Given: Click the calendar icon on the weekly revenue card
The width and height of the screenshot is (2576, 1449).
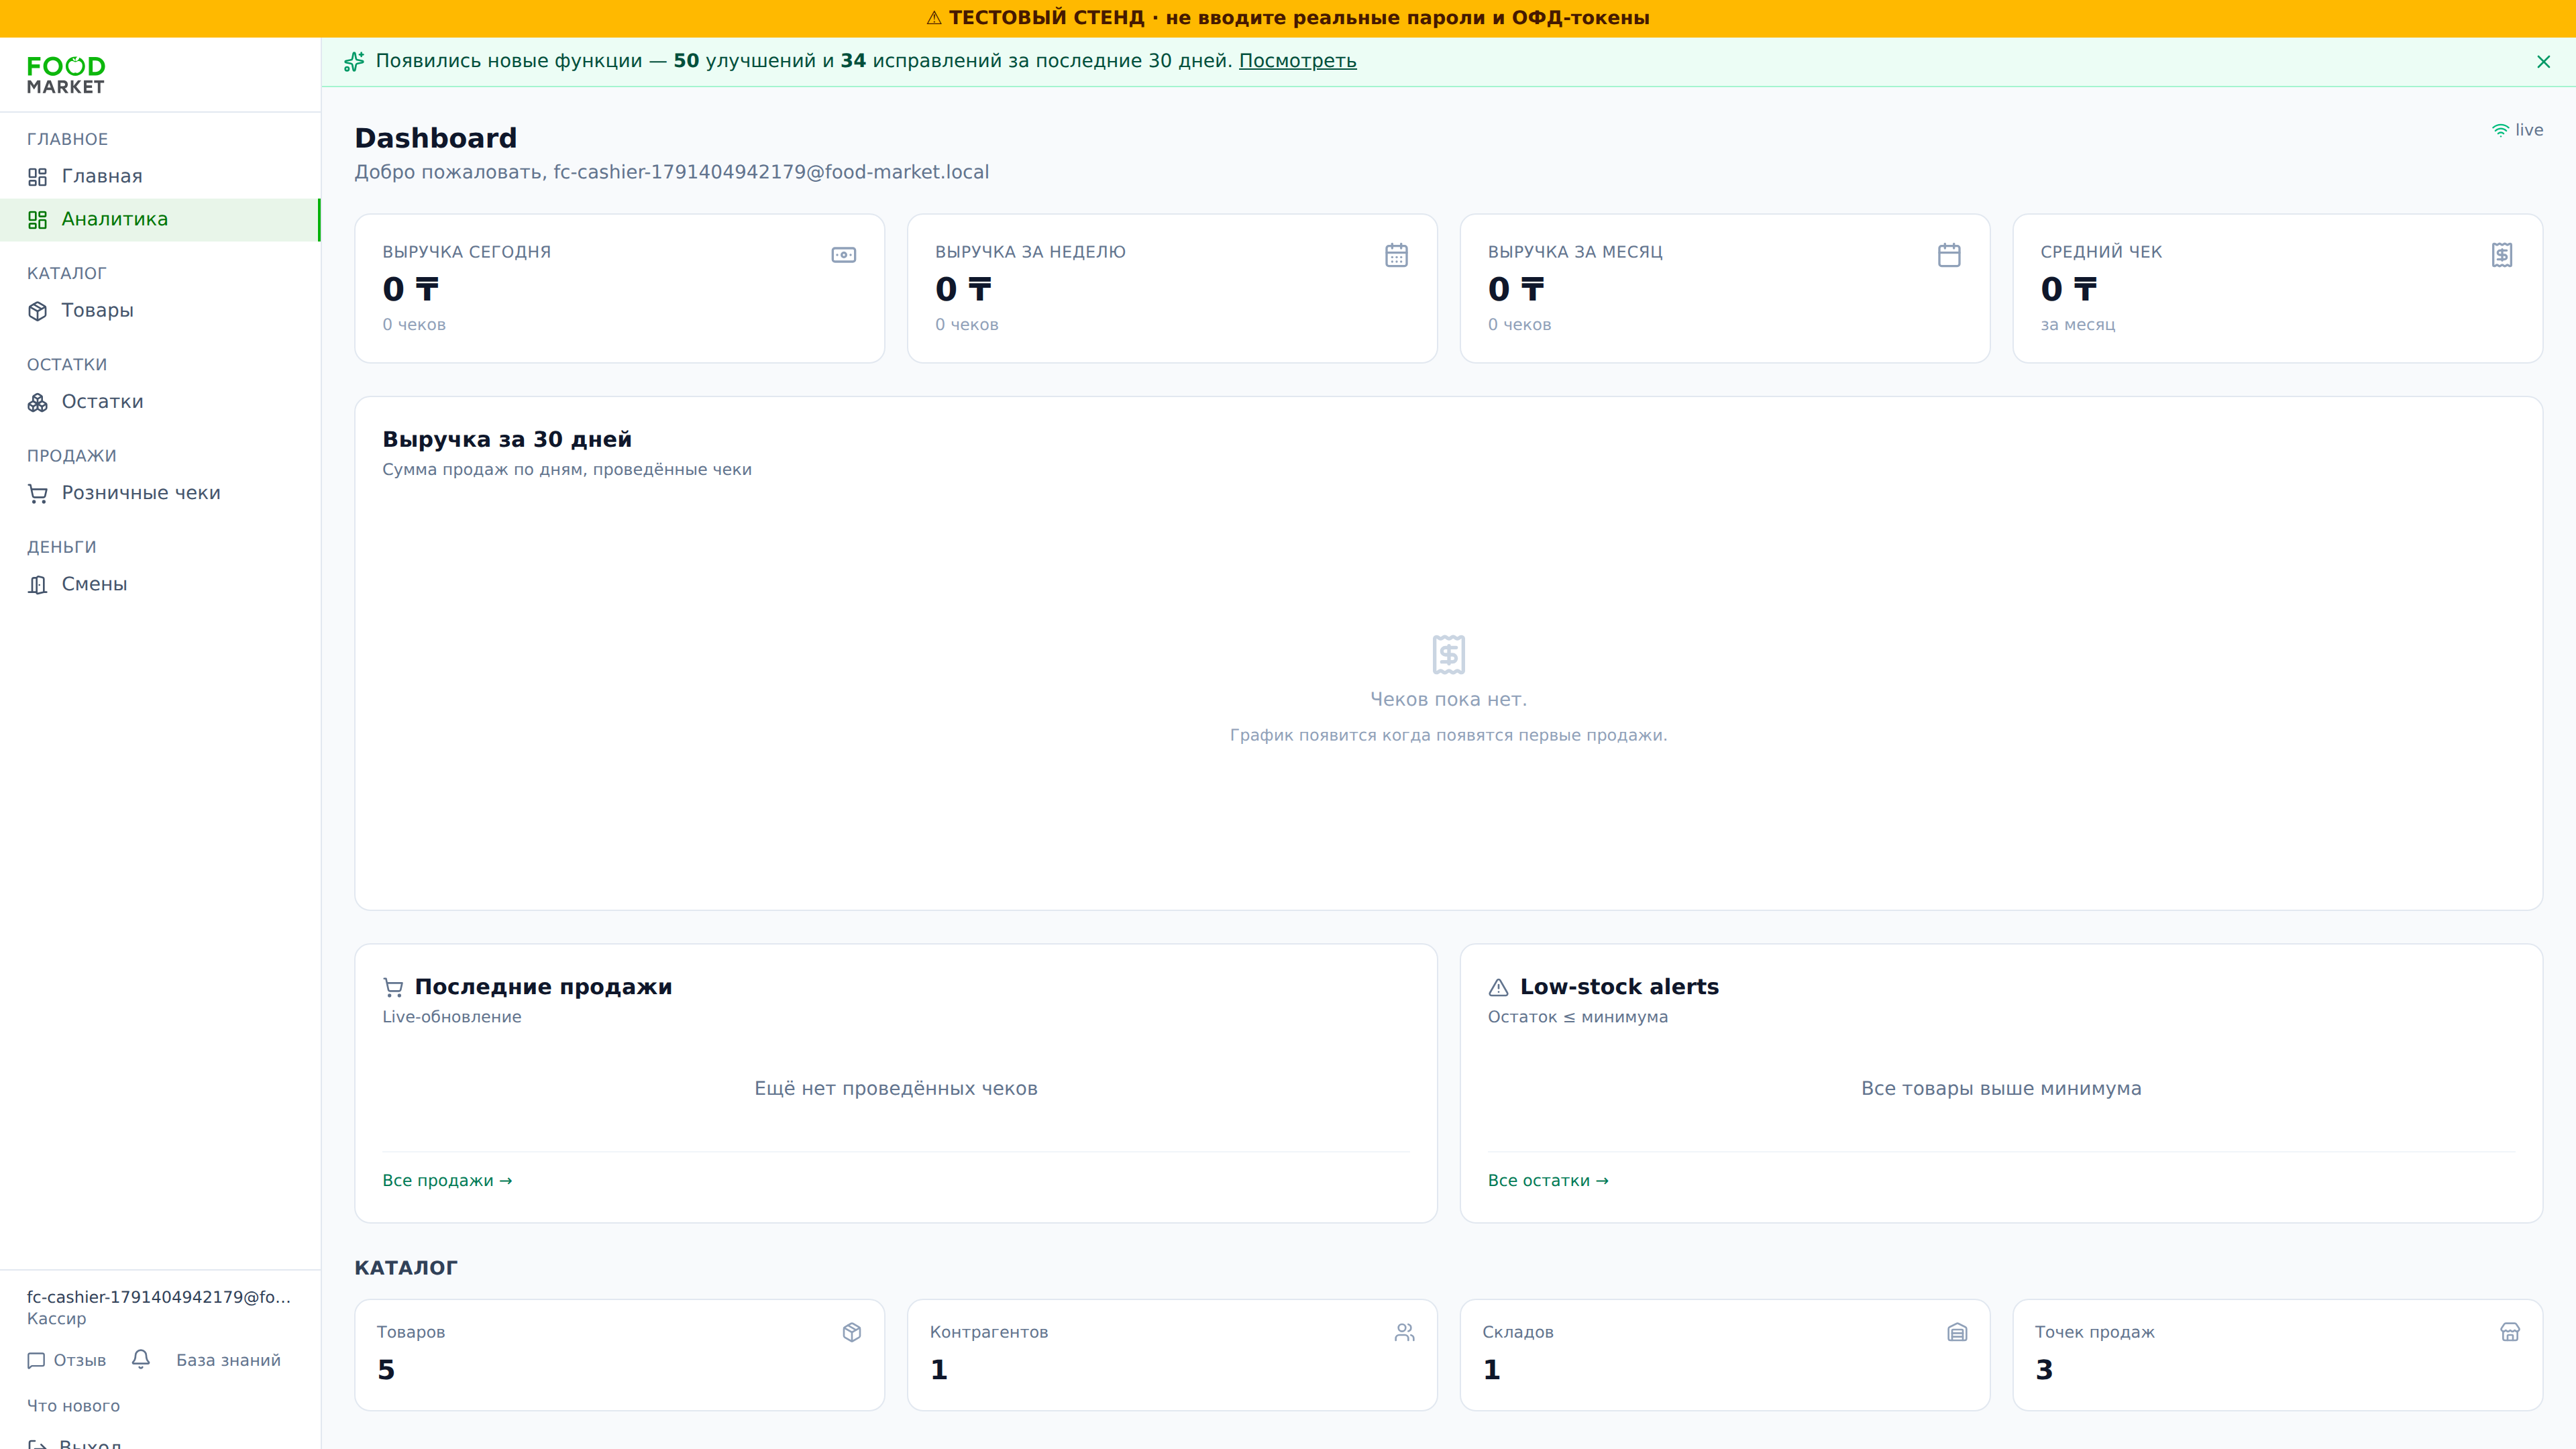Looking at the screenshot, I should tap(1396, 255).
